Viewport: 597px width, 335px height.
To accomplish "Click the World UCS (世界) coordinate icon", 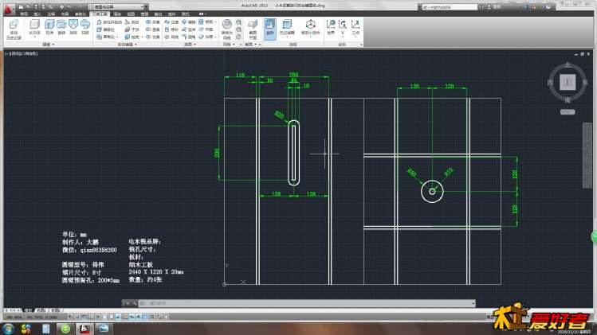I will click(x=331, y=27).
